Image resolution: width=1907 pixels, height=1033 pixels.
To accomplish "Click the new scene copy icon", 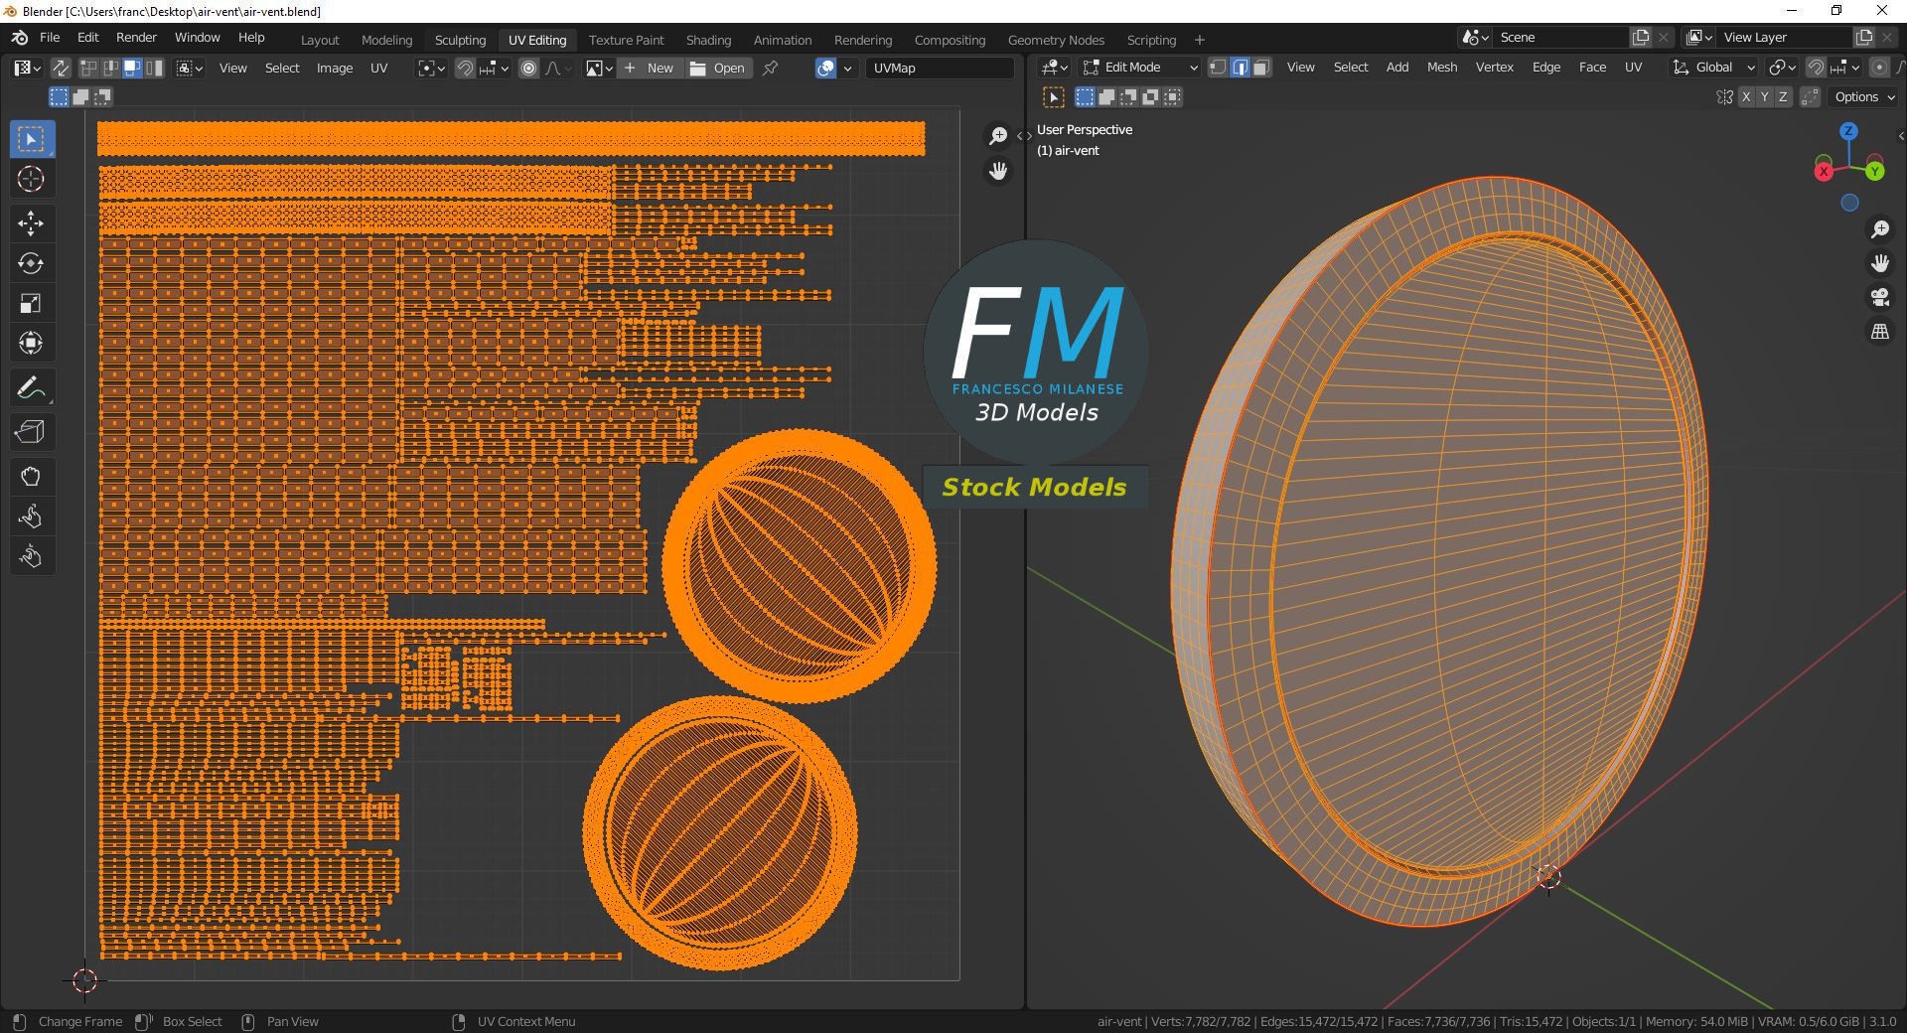I will tap(1641, 38).
